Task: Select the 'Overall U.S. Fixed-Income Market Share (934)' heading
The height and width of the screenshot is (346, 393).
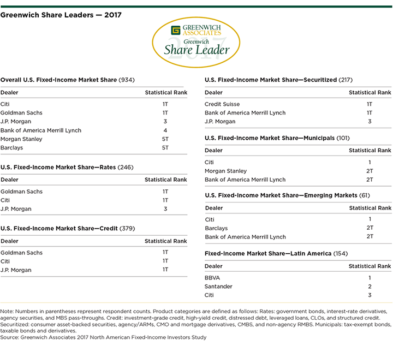Action: (68, 80)
